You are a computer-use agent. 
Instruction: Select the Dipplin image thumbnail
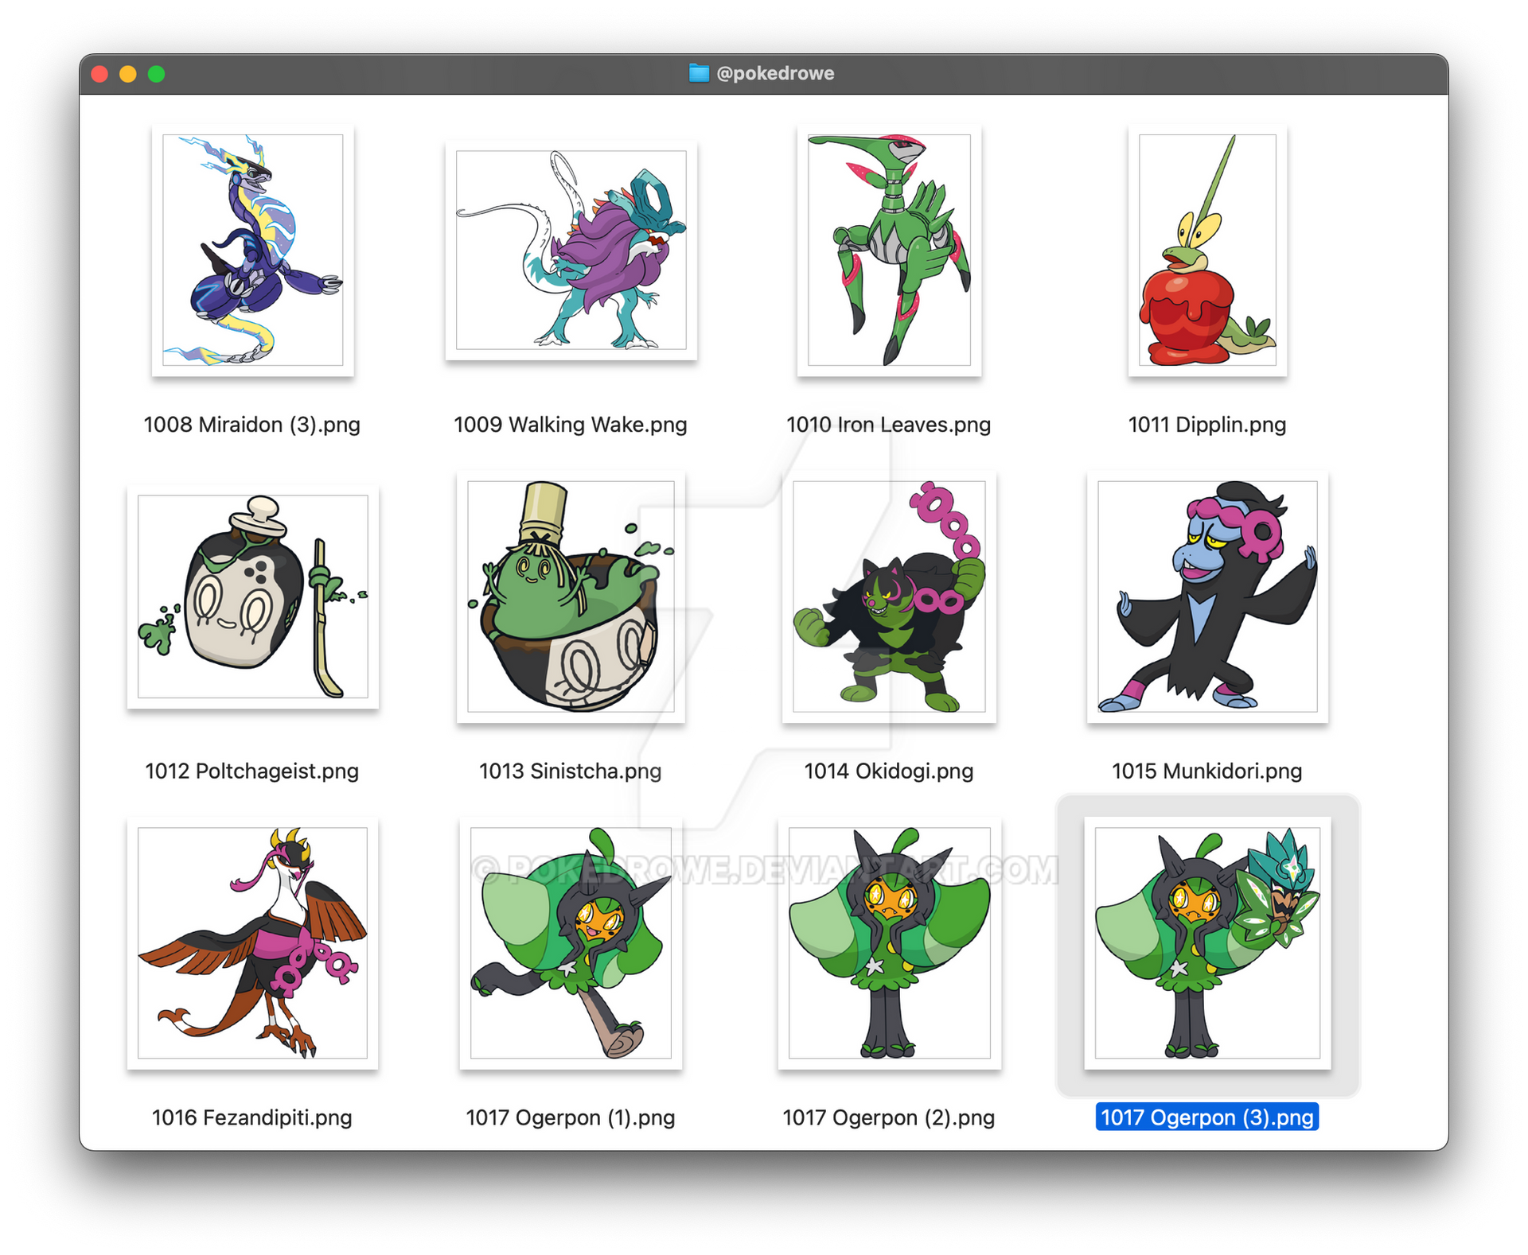1207,250
